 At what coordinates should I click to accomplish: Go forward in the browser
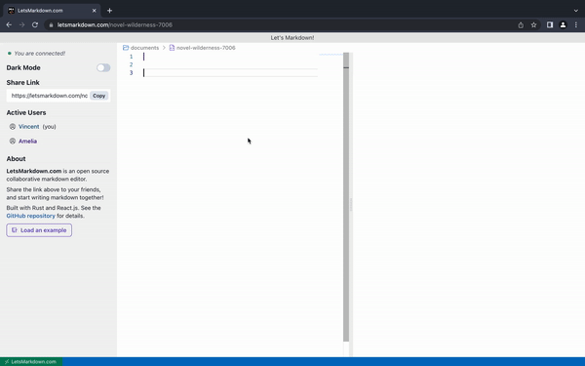22,25
